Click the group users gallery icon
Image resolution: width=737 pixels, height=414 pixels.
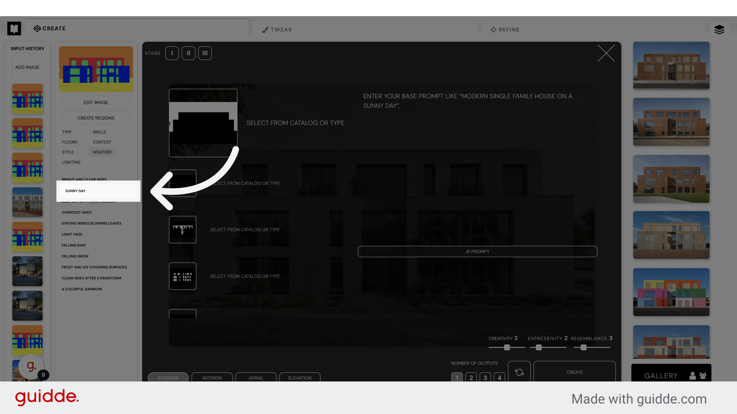coord(703,376)
